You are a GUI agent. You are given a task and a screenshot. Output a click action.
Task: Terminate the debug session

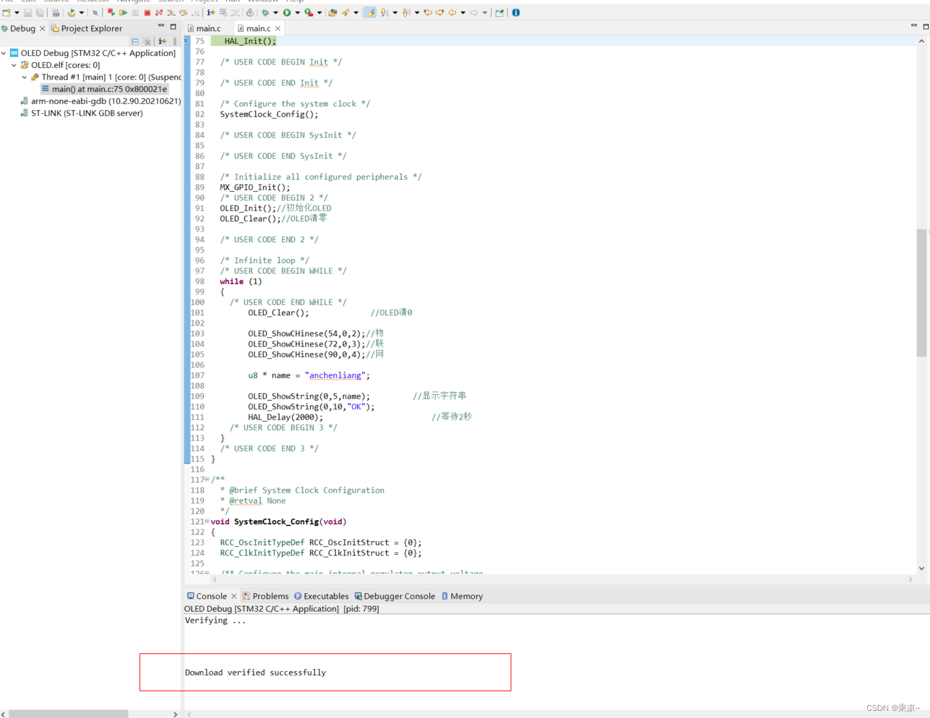coord(147,12)
